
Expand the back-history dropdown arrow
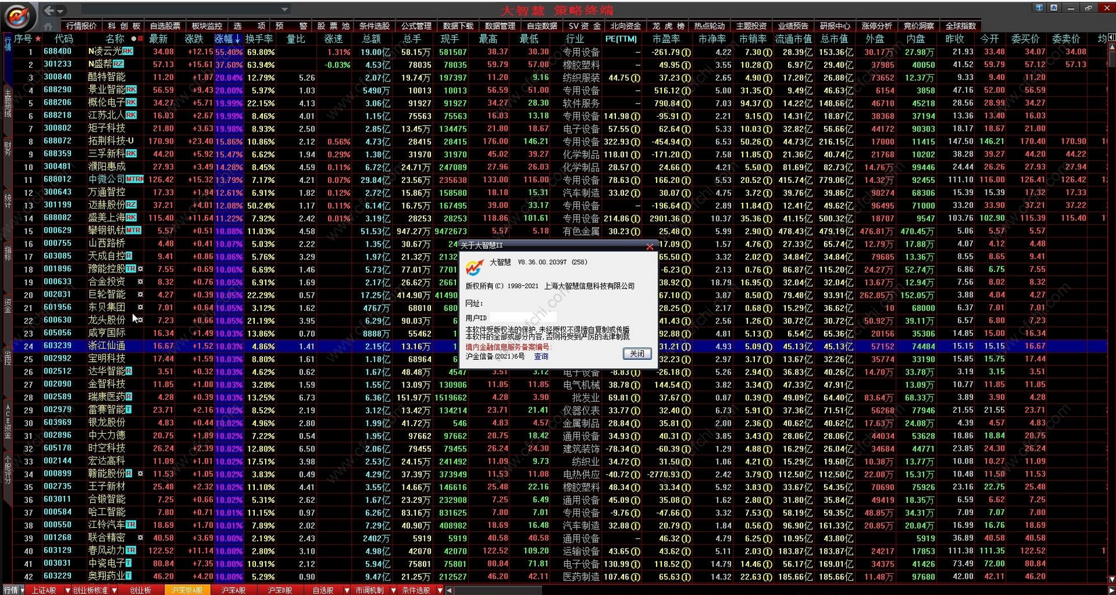click(61, 11)
